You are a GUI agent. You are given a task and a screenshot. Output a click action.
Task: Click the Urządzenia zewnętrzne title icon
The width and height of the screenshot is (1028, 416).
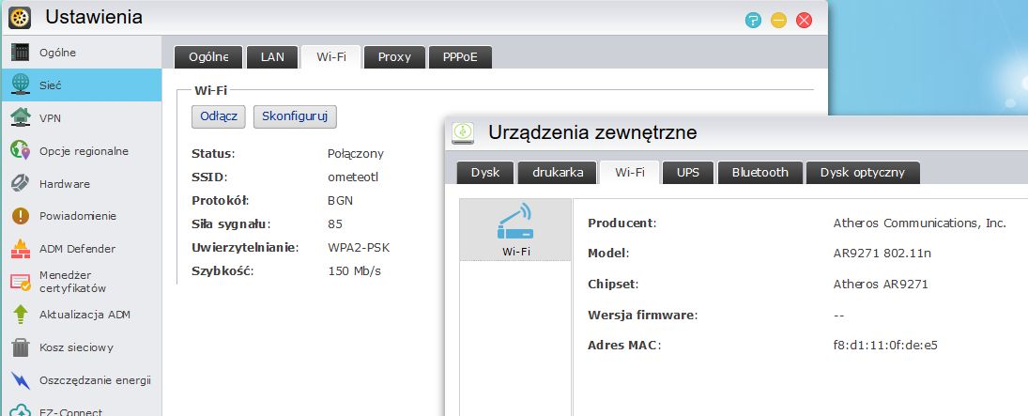click(463, 132)
